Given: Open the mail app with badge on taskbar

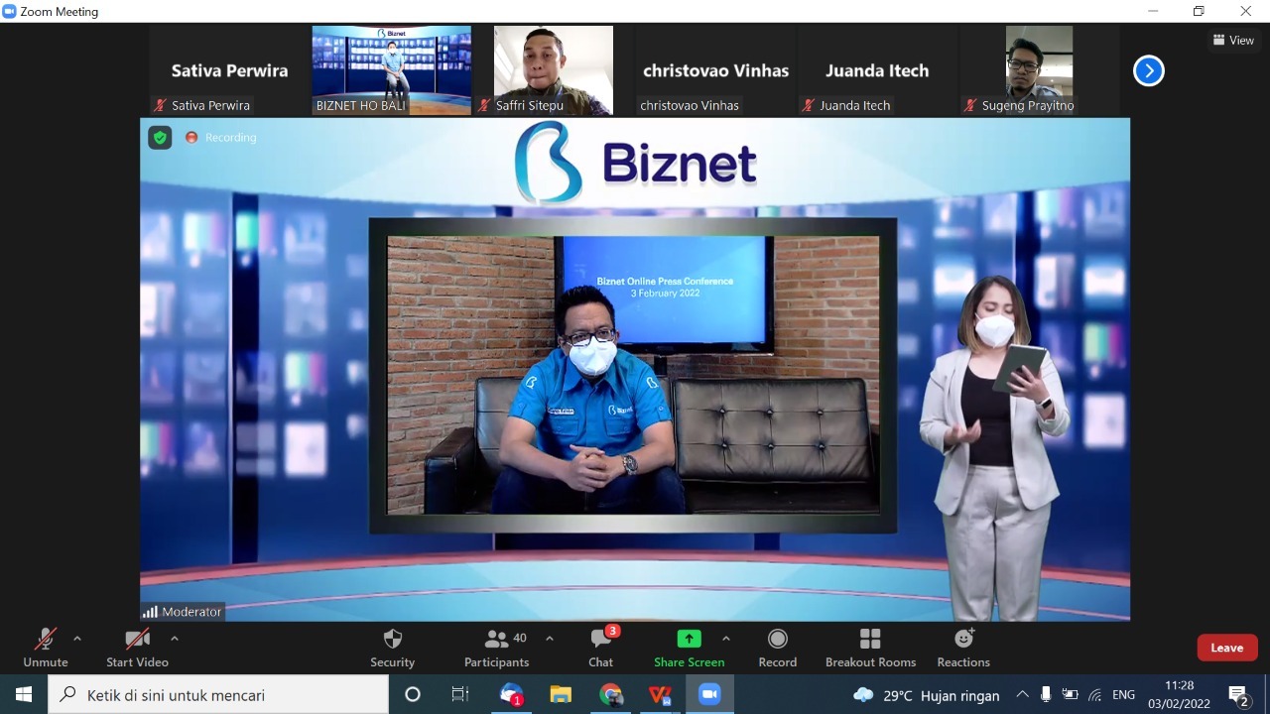Looking at the screenshot, I should click(511, 695).
